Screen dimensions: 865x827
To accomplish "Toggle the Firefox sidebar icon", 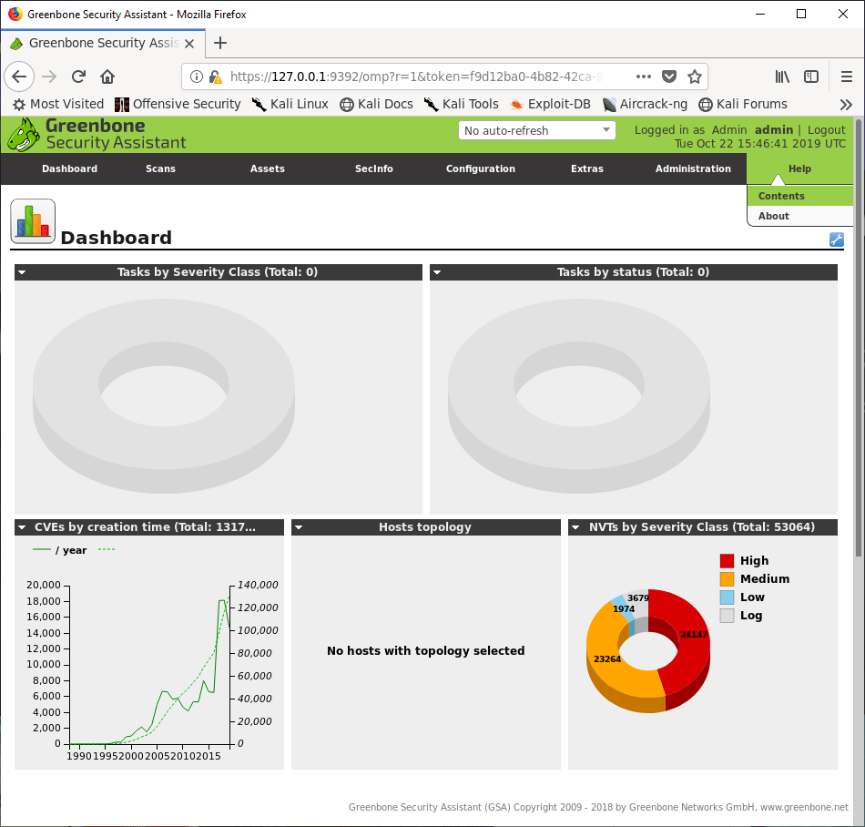I will (811, 77).
